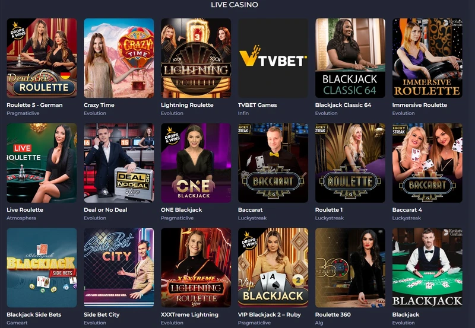Open the Roulette 5 - German title link
The width and height of the screenshot is (475, 328).
pos(34,105)
